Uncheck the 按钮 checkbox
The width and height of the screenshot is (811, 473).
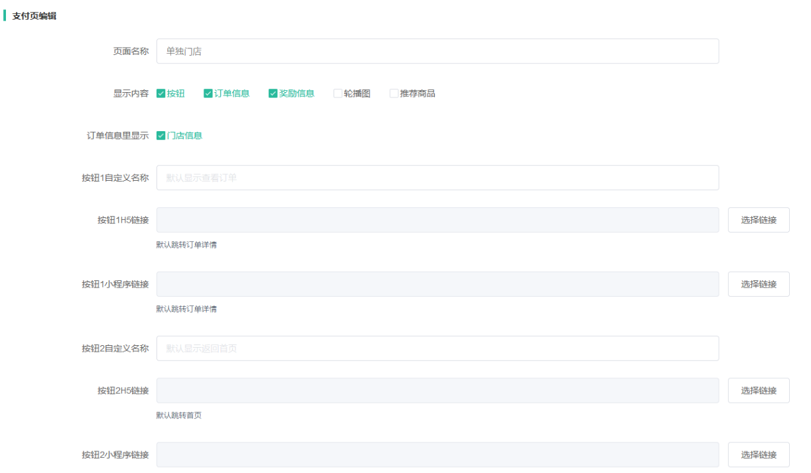[x=161, y=93]
